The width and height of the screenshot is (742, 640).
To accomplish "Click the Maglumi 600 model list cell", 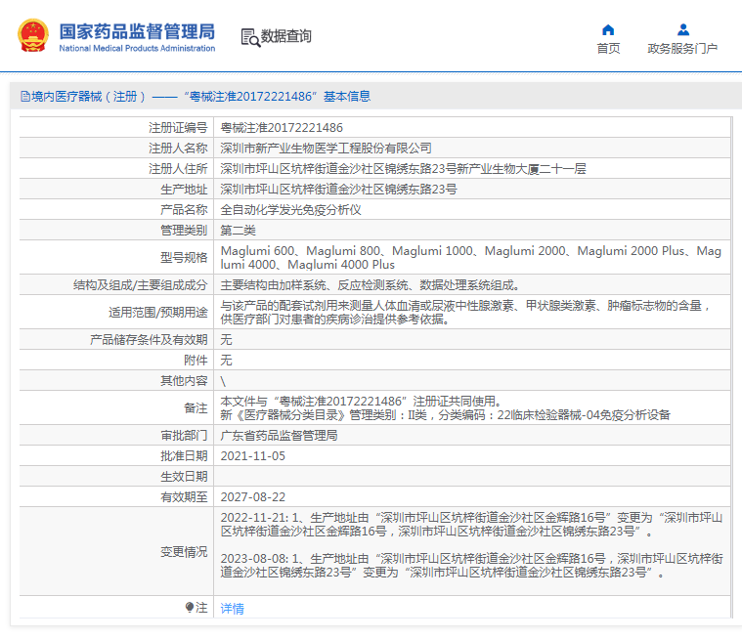I will pos(471,258).
